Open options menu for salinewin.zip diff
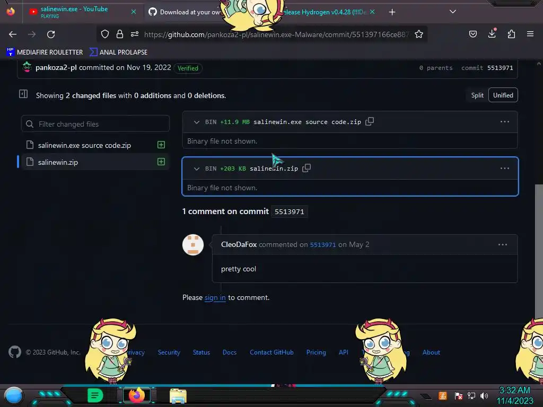Screen dimensions: 543x407 pyautogui.click(x=505, y=169)
